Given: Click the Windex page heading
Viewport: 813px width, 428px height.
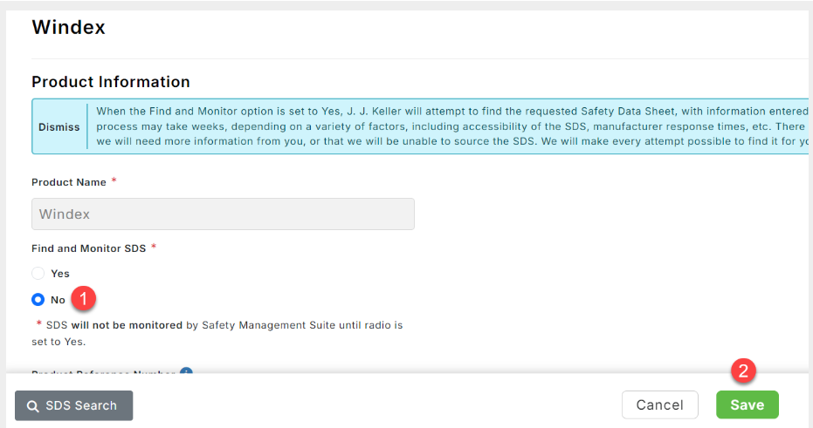Looking at the screenshot, I should 68,27.
